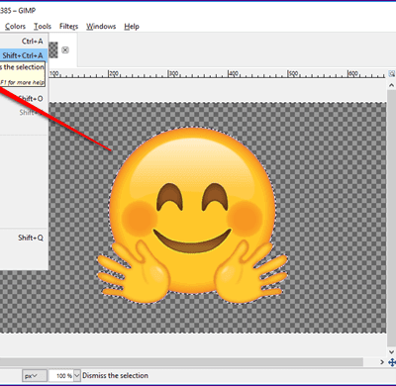Toggle zoom-on-window-resize icon beside the ruler
Image resolution: width=396 pixels, height=386 pixels.
pos(391,73)
